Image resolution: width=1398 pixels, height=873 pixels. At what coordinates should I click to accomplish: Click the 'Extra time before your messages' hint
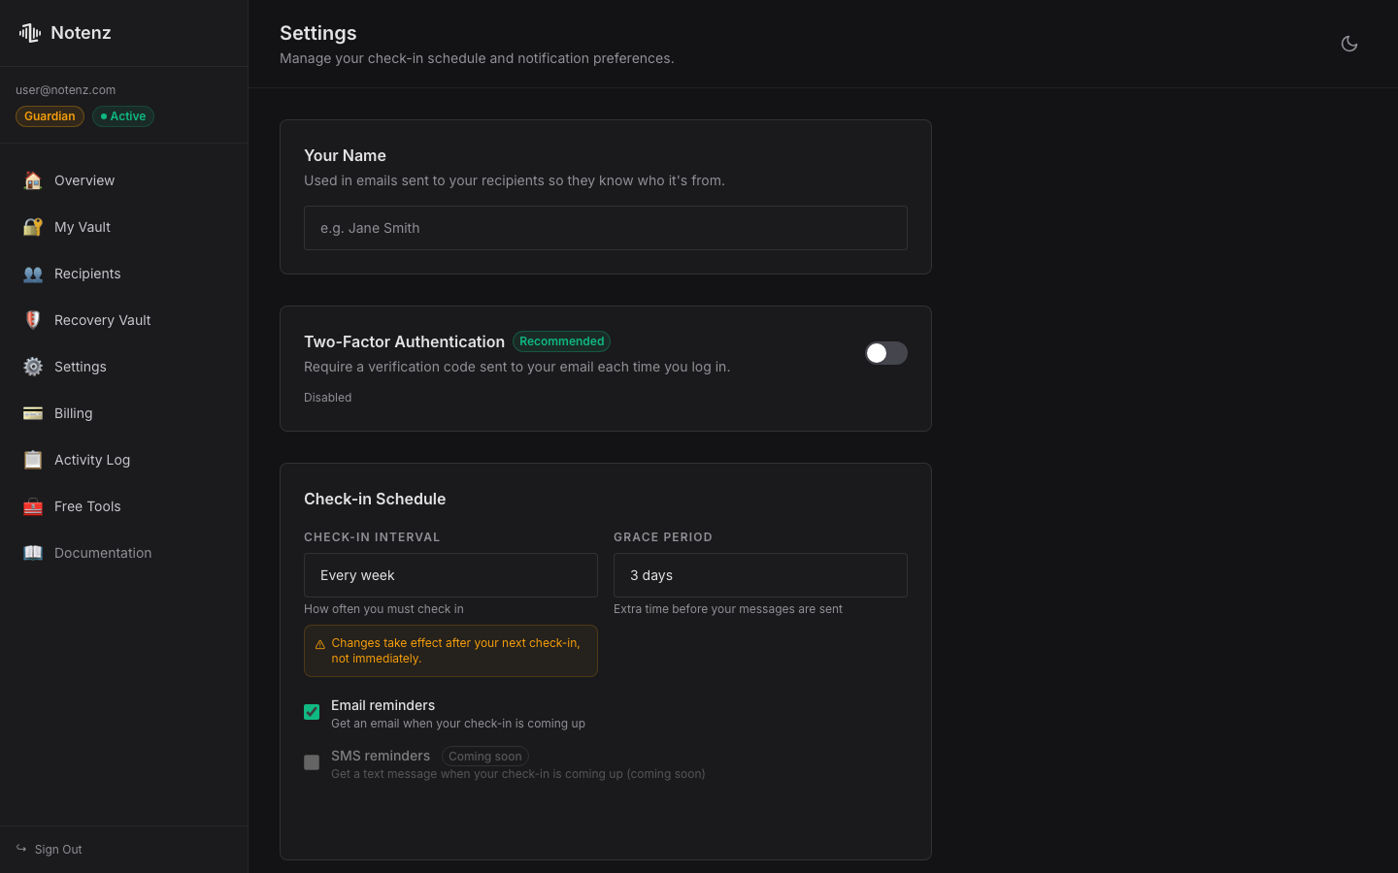[728, 609]
